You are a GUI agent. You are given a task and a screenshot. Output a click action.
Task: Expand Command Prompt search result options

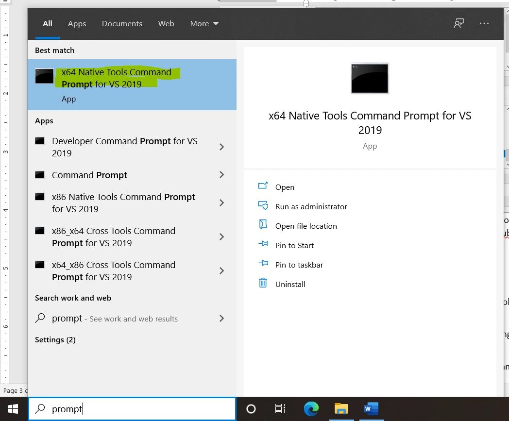(x=222, y=175)
